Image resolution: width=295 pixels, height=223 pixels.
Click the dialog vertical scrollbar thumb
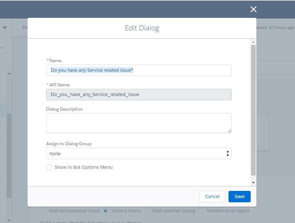(253, 110)
